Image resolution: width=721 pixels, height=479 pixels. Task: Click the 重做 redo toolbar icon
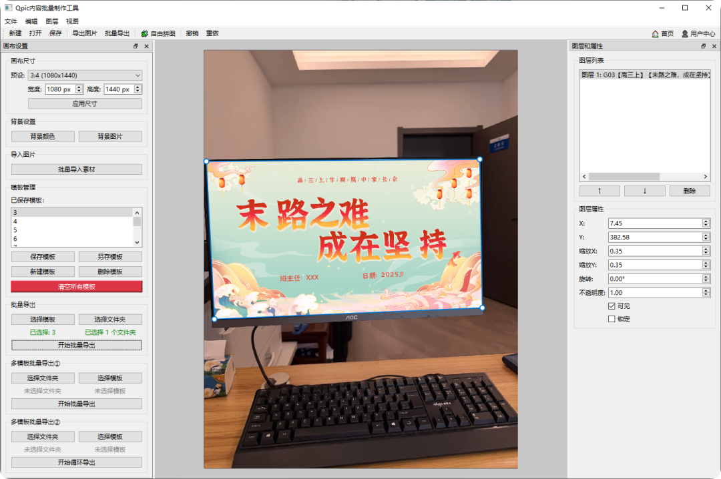[214, 33]
